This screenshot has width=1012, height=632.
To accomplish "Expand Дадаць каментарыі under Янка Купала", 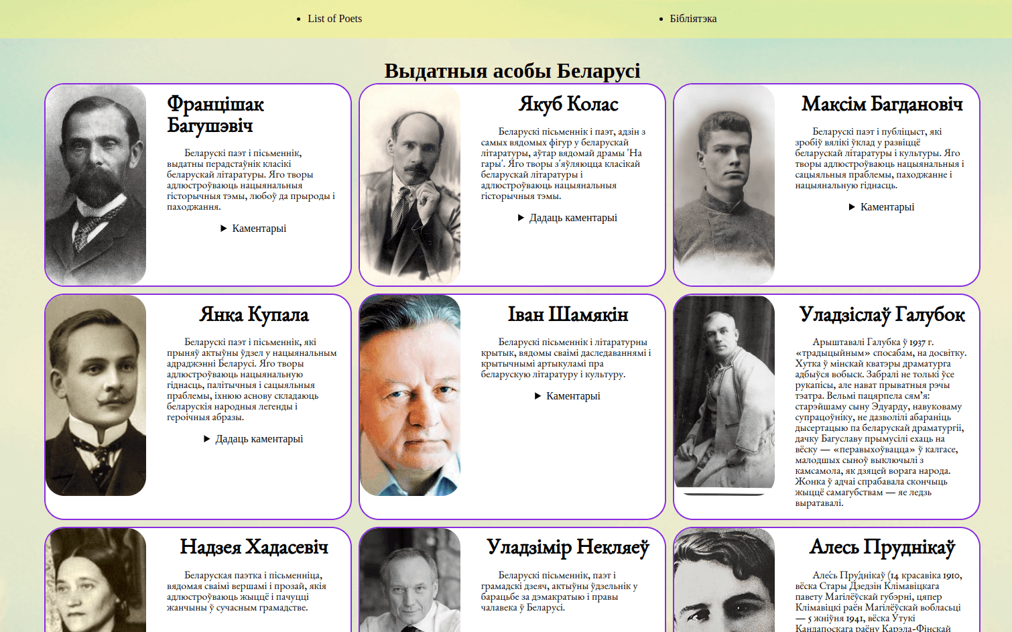I will point(253,439).
